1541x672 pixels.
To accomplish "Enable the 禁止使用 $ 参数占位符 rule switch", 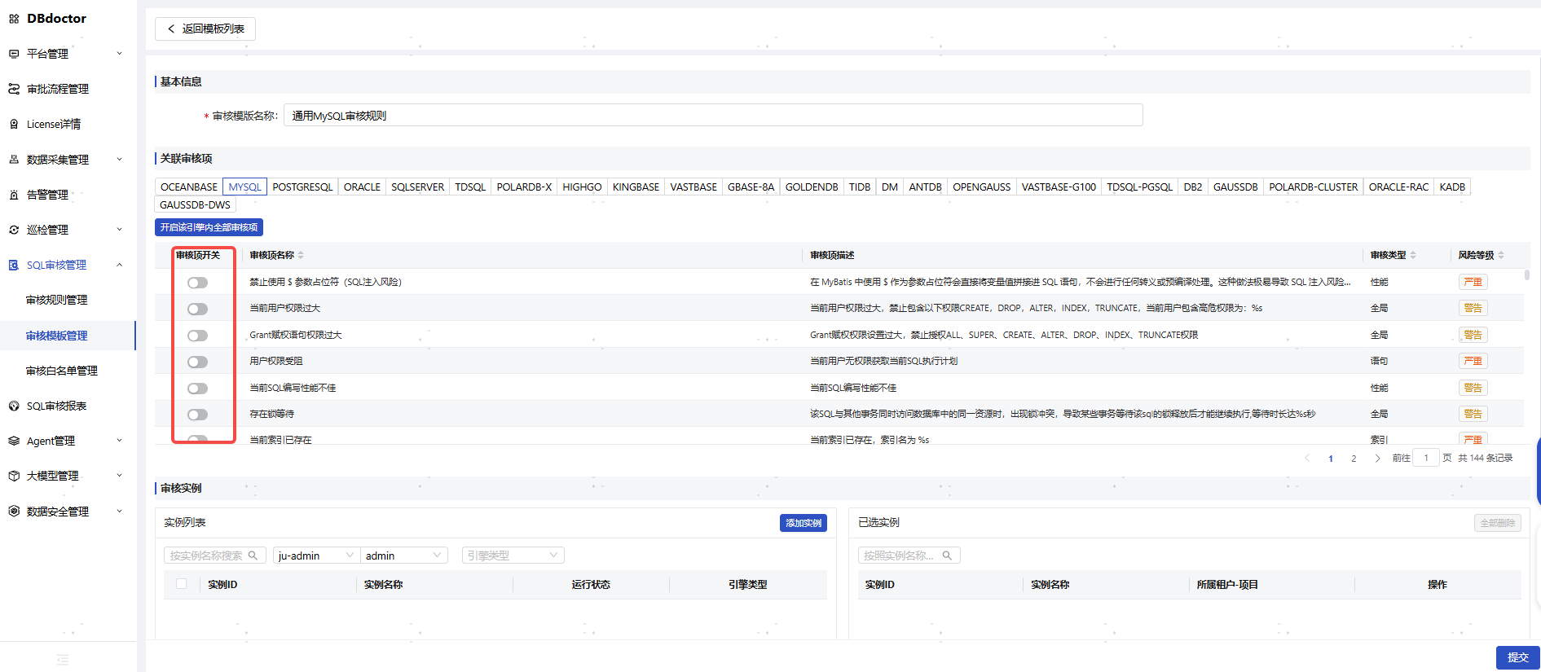I will [197, 283].
